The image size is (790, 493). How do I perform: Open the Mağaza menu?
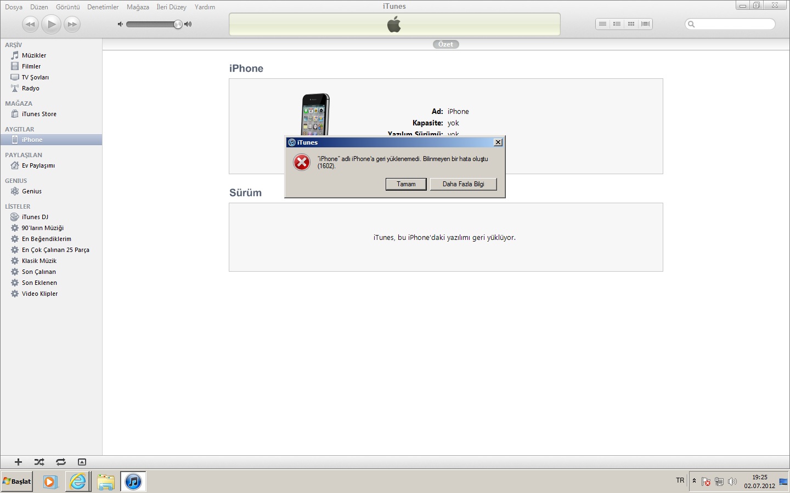(138, 7)
